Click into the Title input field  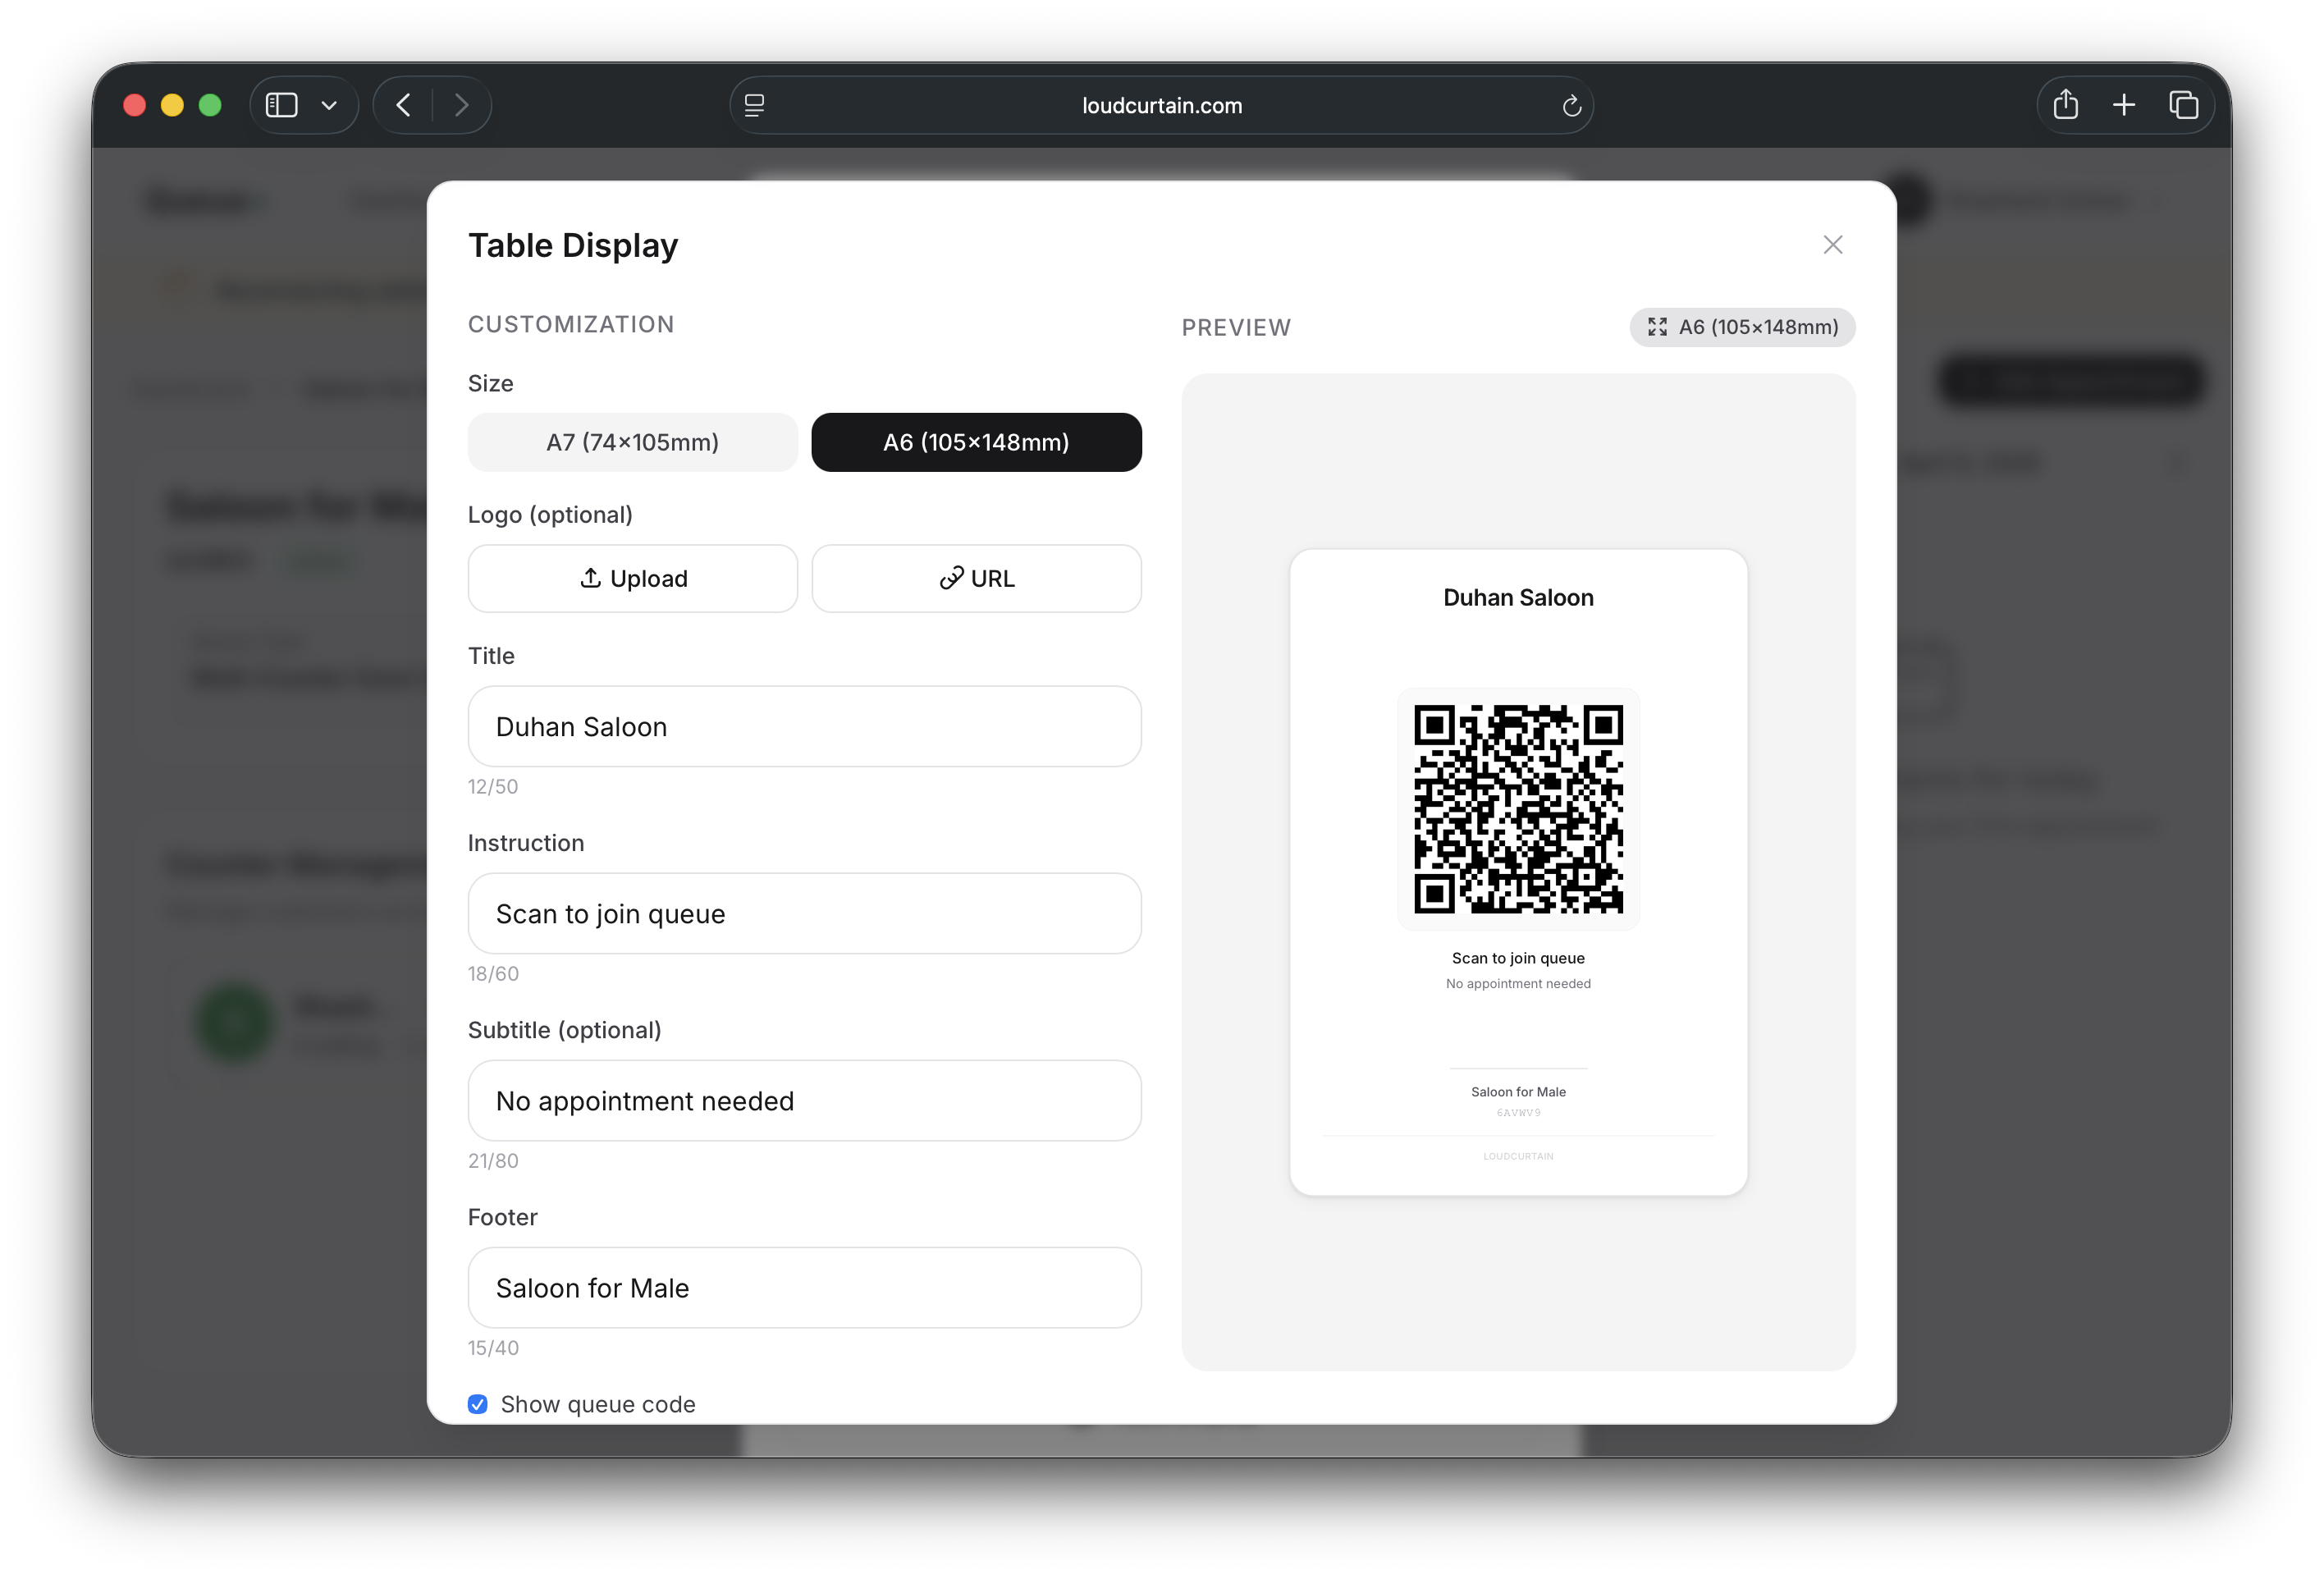tap(804, 726)
